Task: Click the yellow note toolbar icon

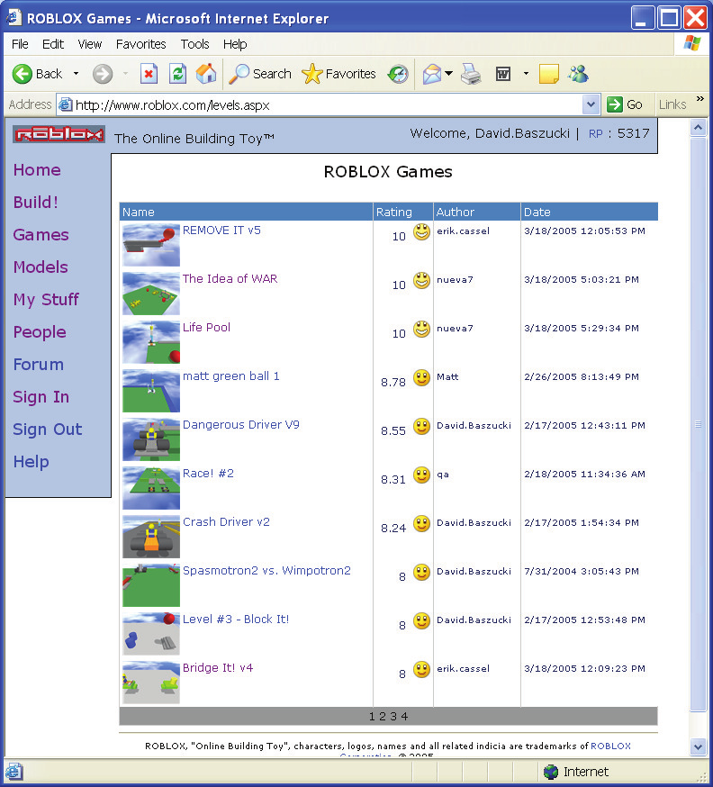Action: [x=548, y=74]
